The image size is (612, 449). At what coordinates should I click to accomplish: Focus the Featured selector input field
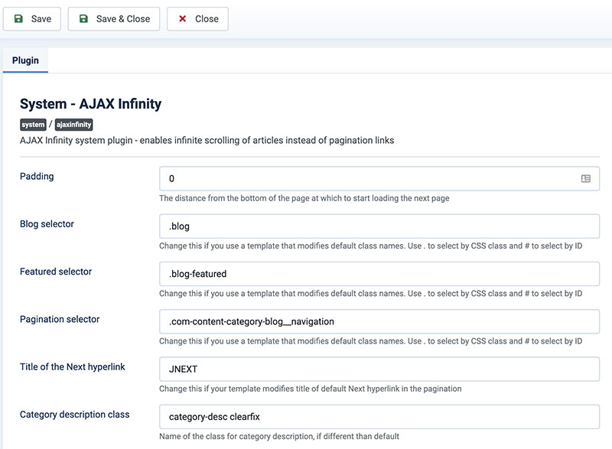(379, 274)
